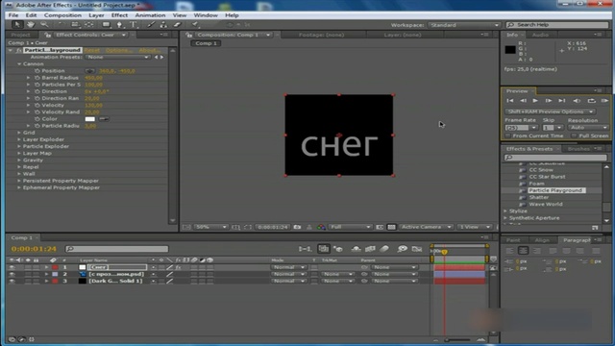Click Options link for Particle Playground

point(119,50)
